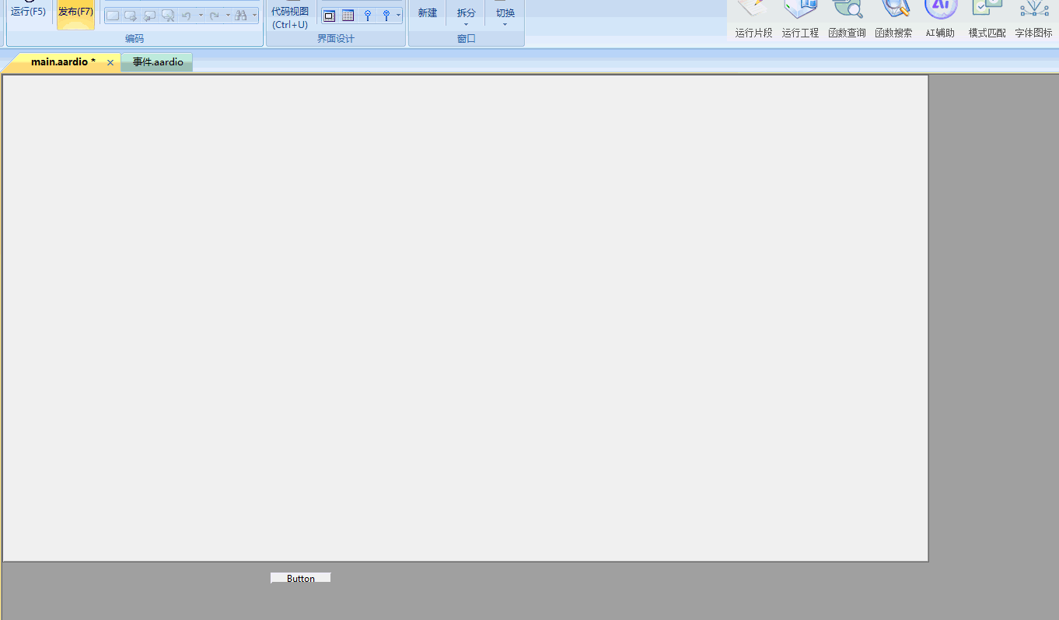Click the undo arrow icon

pos(187,16)
